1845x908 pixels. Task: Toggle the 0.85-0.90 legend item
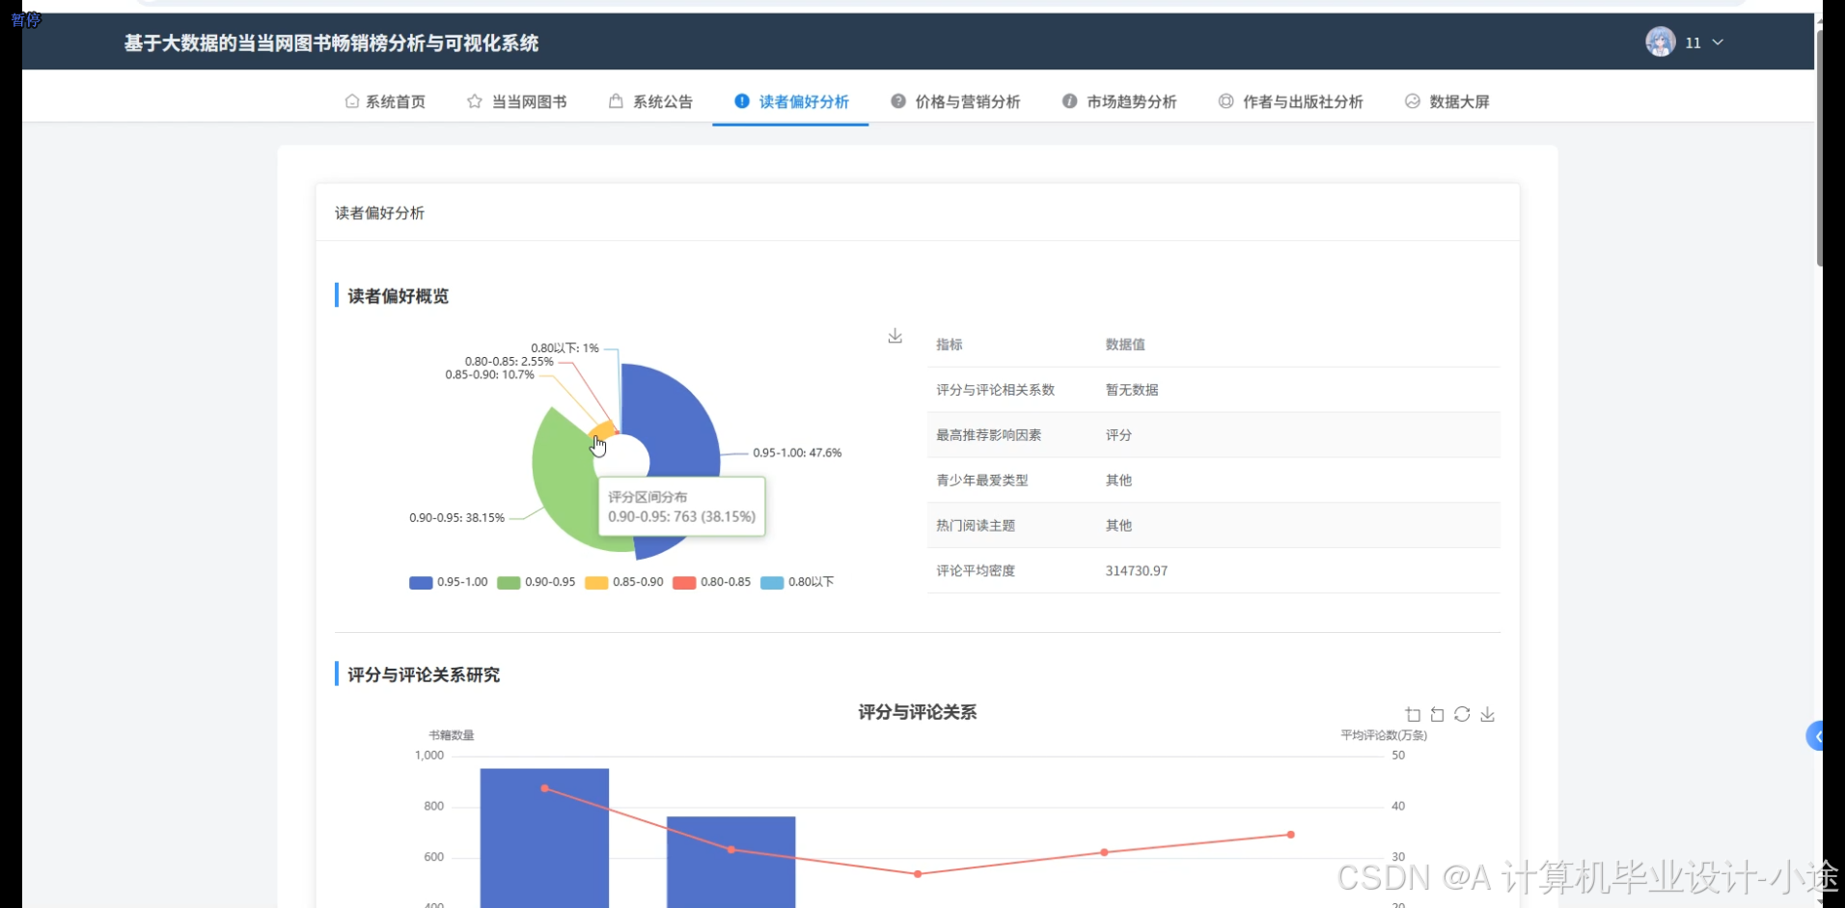coord(623,582)
